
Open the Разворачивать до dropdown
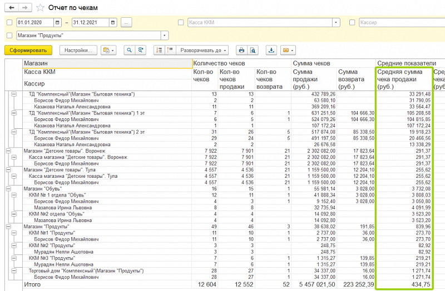(204, 50)
